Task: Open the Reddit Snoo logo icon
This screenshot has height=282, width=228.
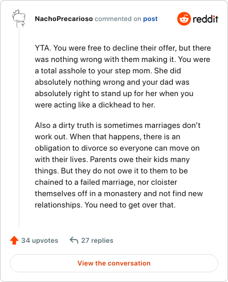Action: [184, 19]
